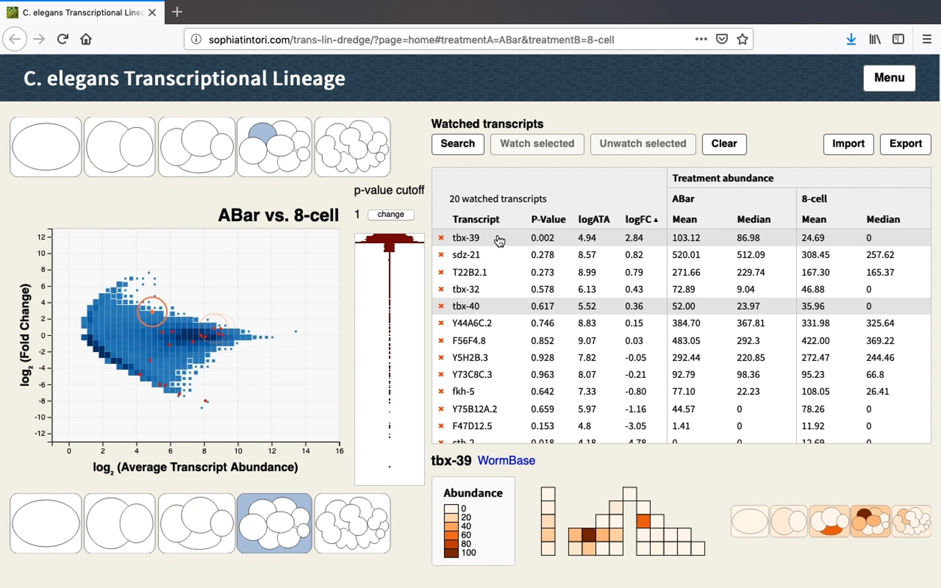Image resolution: width=941 pixels, height=588 pixels.
Task: Select the top 4-cell embryo thumbnail
Action: tap(197, 147)
